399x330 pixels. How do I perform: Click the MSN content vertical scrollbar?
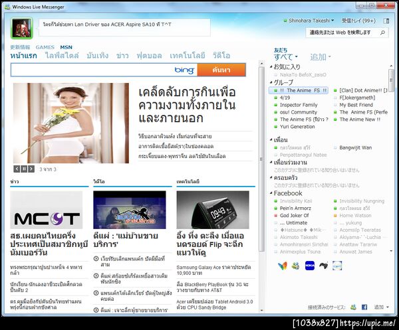click(x=261, y=159)
